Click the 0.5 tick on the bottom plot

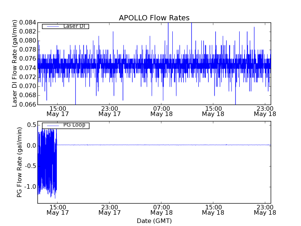tap(32, 125)
